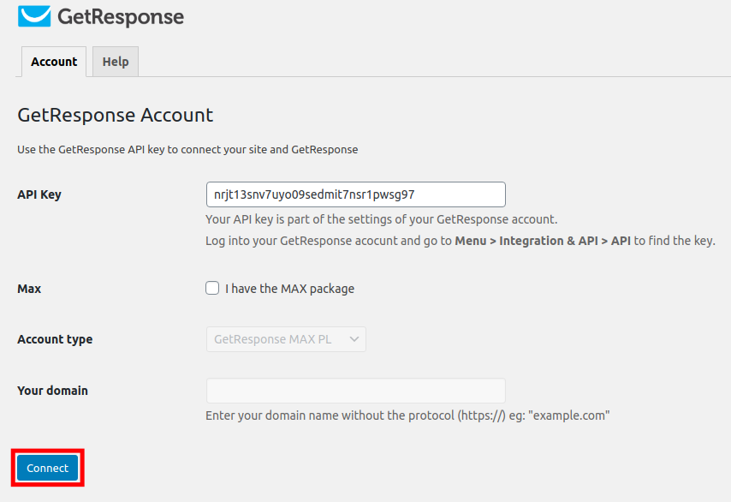Enable the MAX package checkbox
The height and width of the screenshot is (502, 731).
pyautogui.click(x=212, y=288)
